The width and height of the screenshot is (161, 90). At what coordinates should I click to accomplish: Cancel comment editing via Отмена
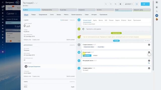[x=95, y=55]
